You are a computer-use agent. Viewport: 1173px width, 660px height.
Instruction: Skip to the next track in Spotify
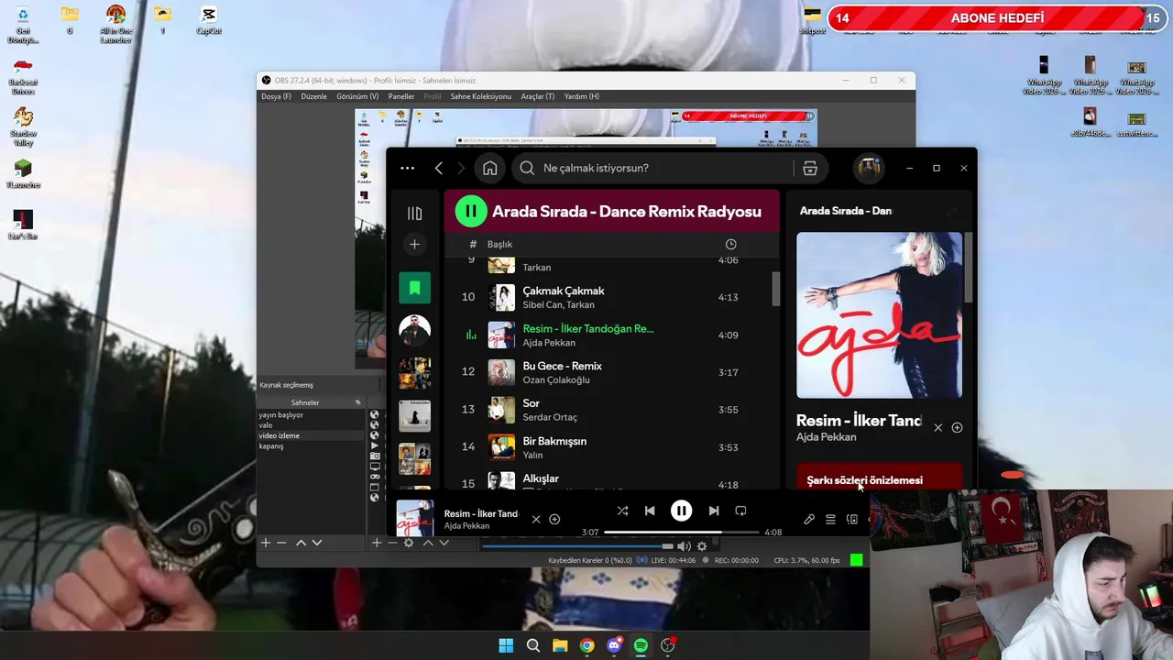point(714,511)
